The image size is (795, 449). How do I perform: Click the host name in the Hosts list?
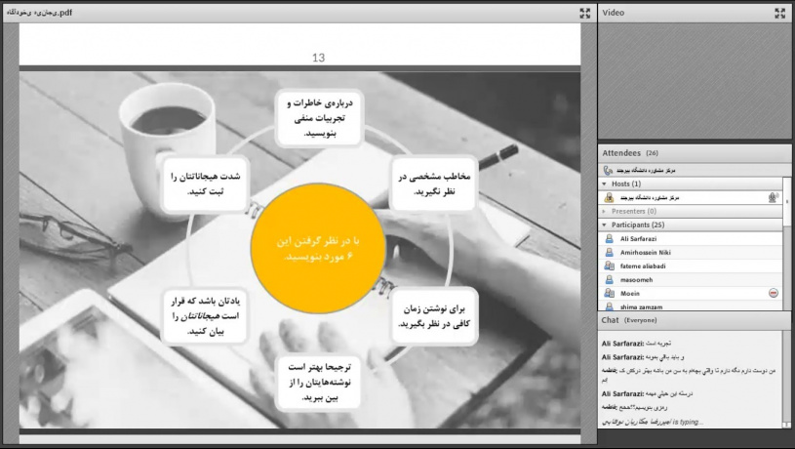(x=650, y=198)
